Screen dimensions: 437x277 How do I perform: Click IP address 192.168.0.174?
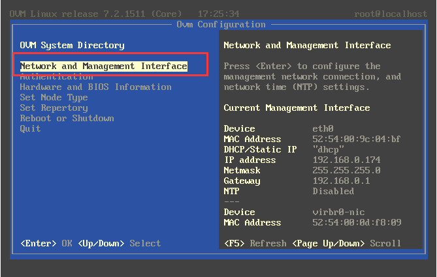(x=346, y=160)
